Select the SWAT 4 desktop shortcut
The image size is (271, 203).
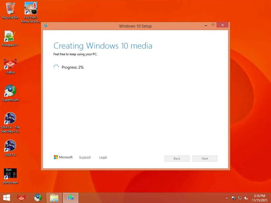point(10,148)
